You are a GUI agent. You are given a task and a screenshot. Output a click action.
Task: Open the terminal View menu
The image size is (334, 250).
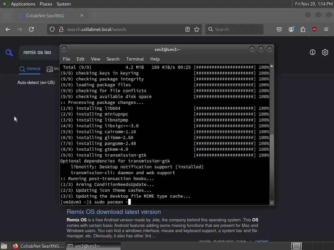(x=96, y=59)
